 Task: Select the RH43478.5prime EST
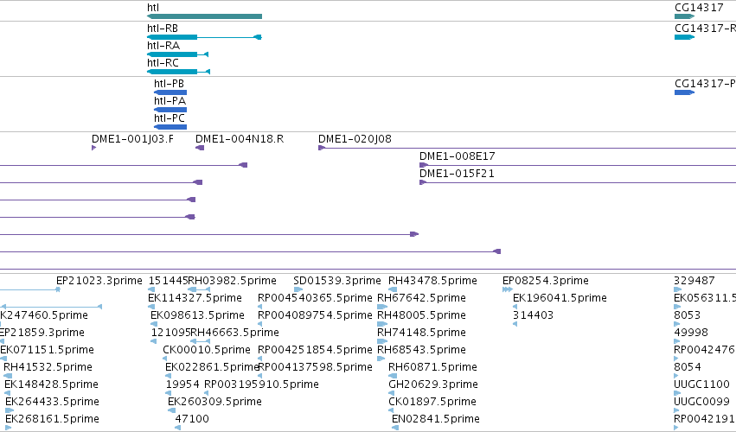click(393, 290)
